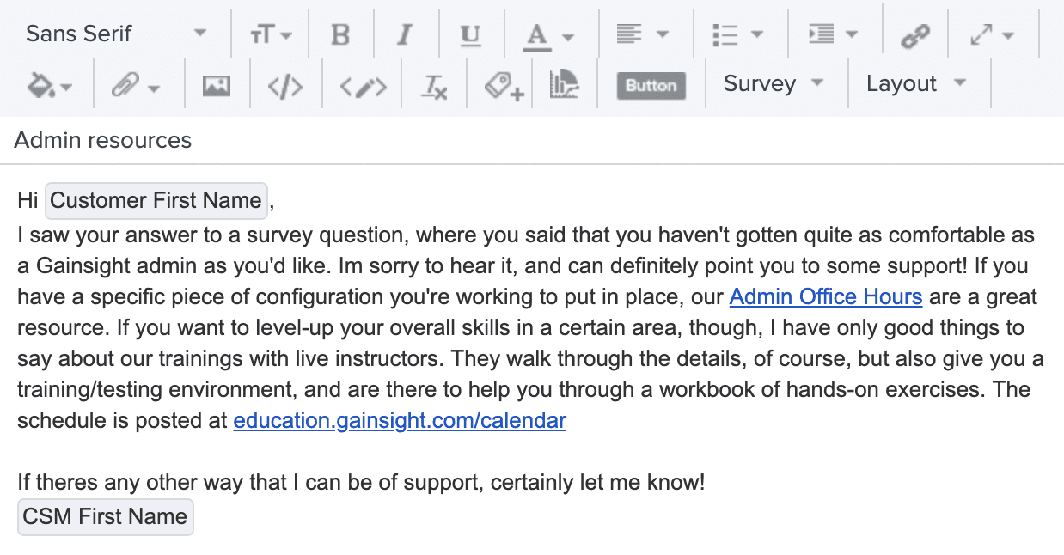This screenshot has width=1064, height=555.
Task: Toggle underline formatting
Action: [x=470, y=34]
